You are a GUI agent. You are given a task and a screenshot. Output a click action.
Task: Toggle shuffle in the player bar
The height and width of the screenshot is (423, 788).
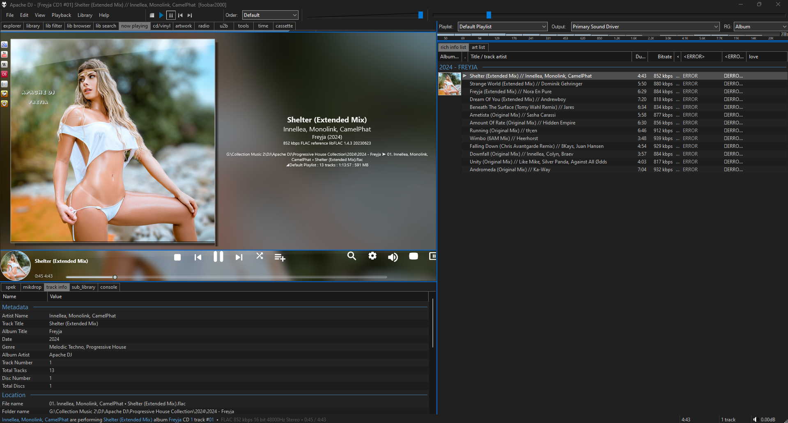260,256
